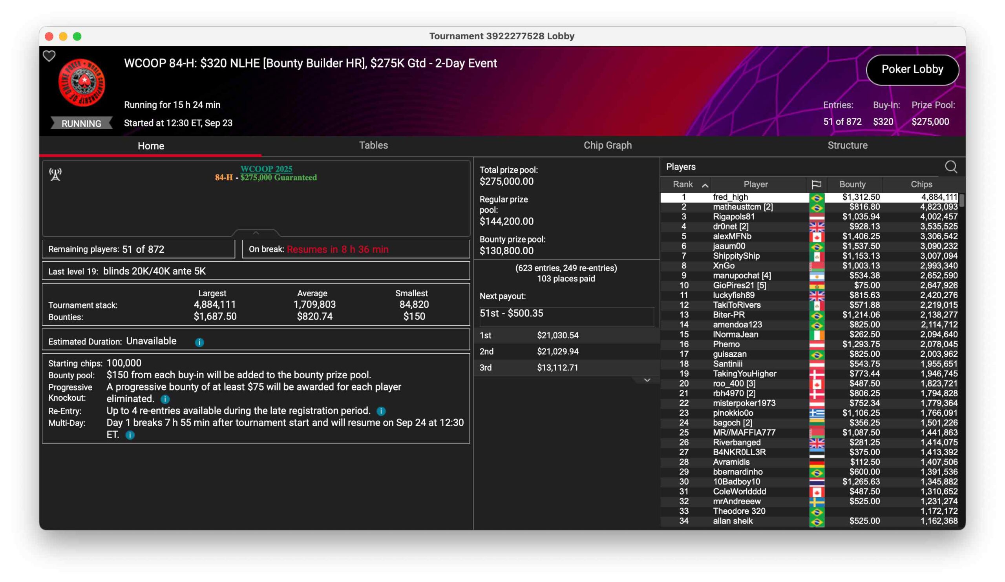This screenshot has width=1005, height=582.
Task: Switch to the Tables tab
Action: click(373, 145)
